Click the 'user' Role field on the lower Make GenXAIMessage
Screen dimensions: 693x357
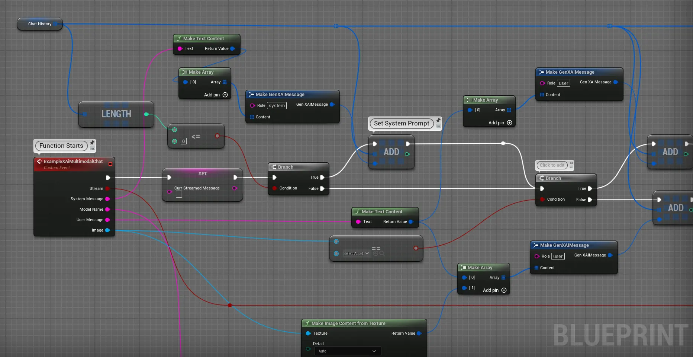[x=558, y=256]
